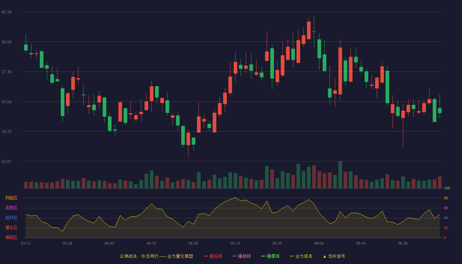Click the 06-29 date label
The height and width of the screenshot is (264, 462).
403,243
